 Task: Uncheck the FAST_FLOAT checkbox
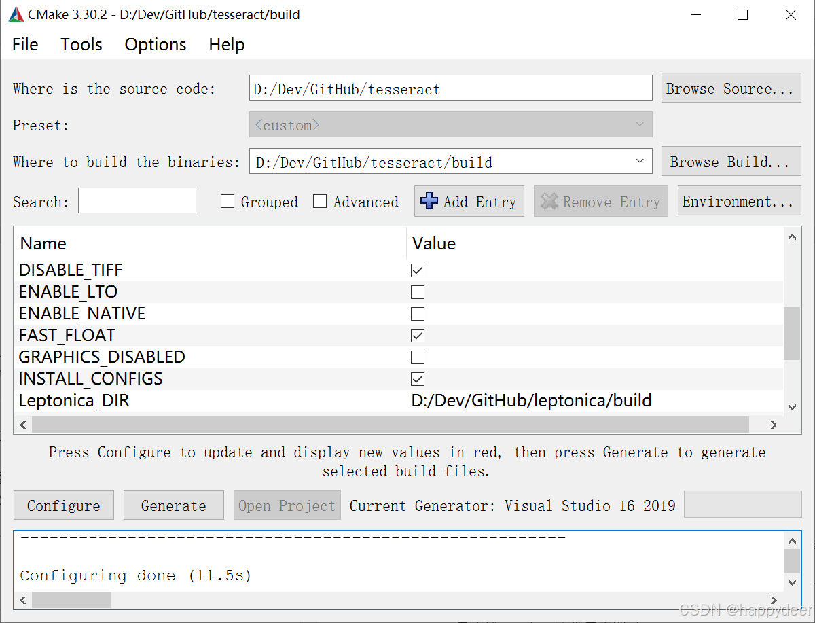(418, 336)
